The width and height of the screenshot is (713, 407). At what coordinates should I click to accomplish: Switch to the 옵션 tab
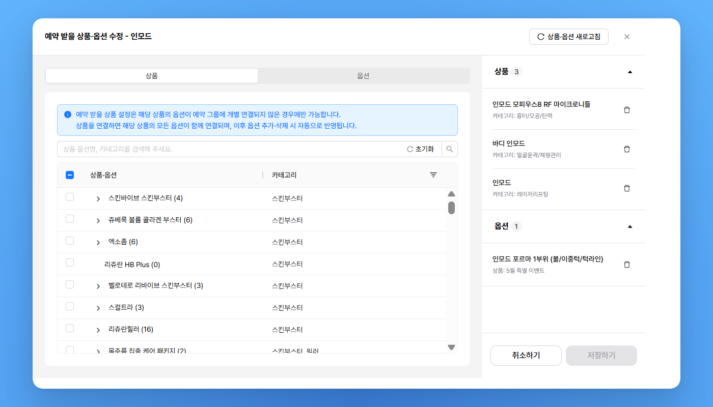(x=363, y=76)
